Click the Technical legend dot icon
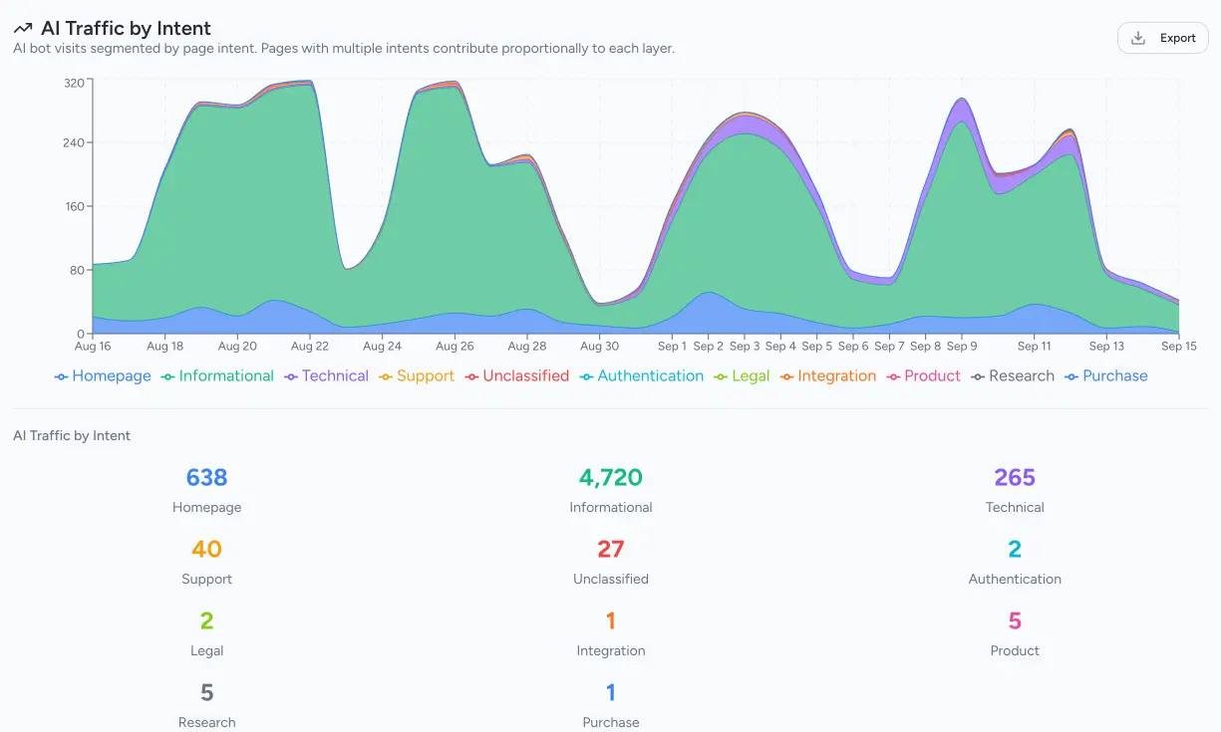Screen dimensions: 1221x732 (289, 375)
